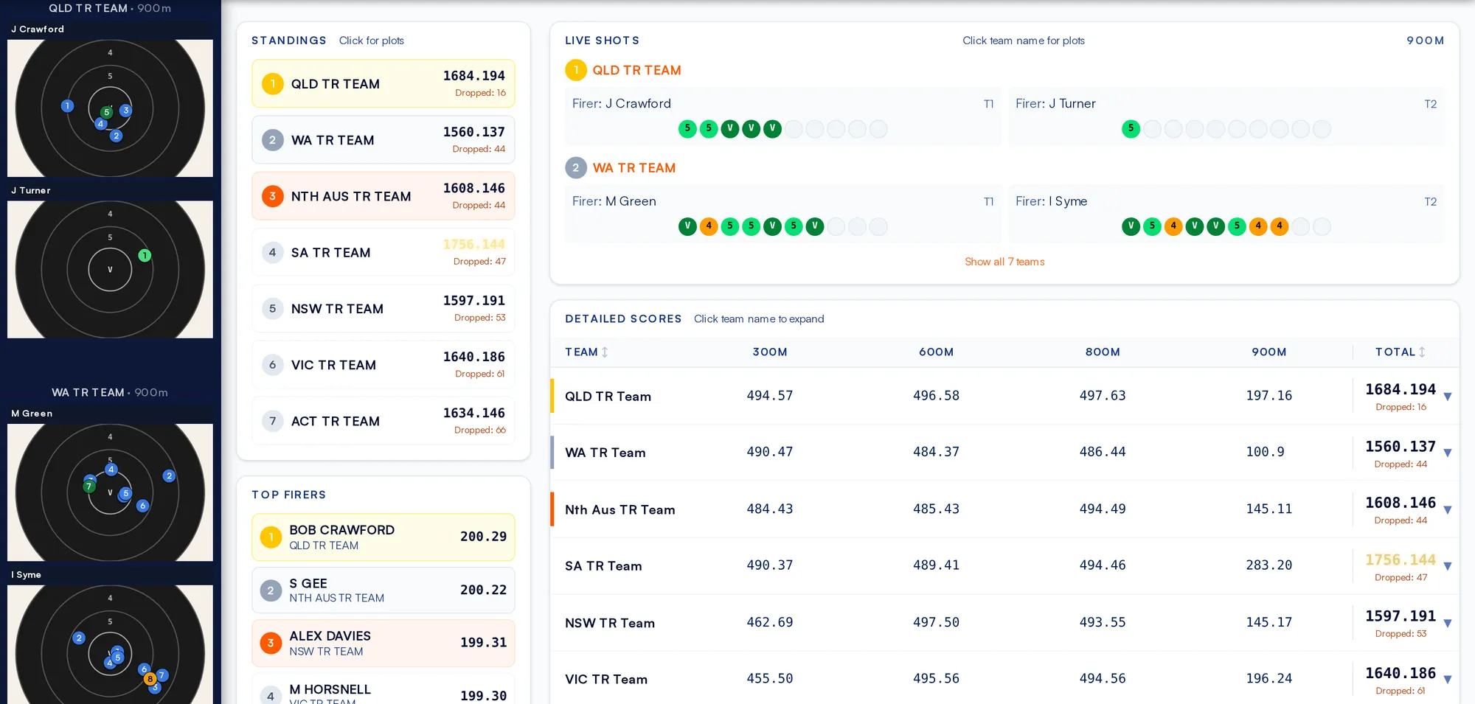
Task: Click rank 3 badge beside Alex Davies
Action: (x=271, y=644)
